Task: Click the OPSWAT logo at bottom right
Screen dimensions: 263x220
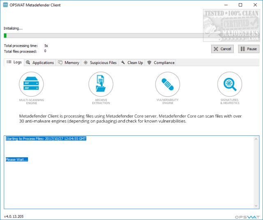Action: [247, 217]
